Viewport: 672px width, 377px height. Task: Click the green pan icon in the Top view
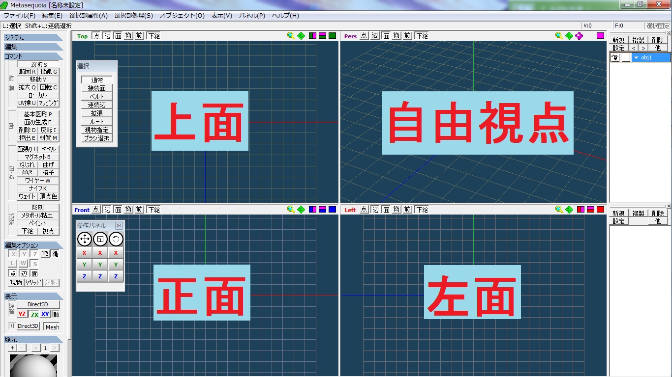(x=301, y=36)
